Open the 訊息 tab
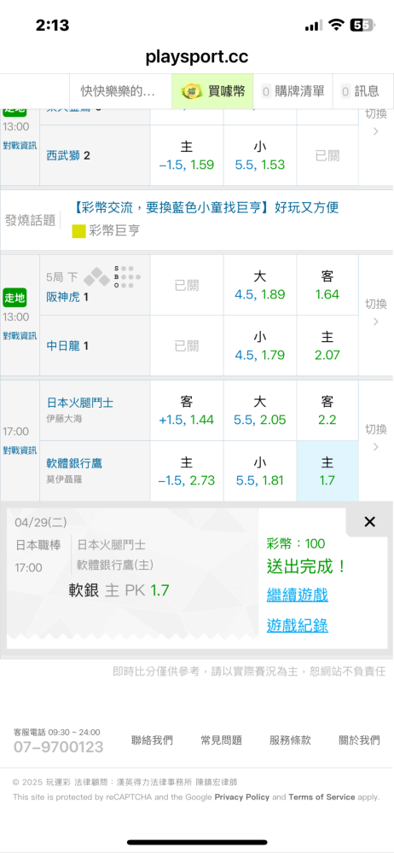 (360, 91)
